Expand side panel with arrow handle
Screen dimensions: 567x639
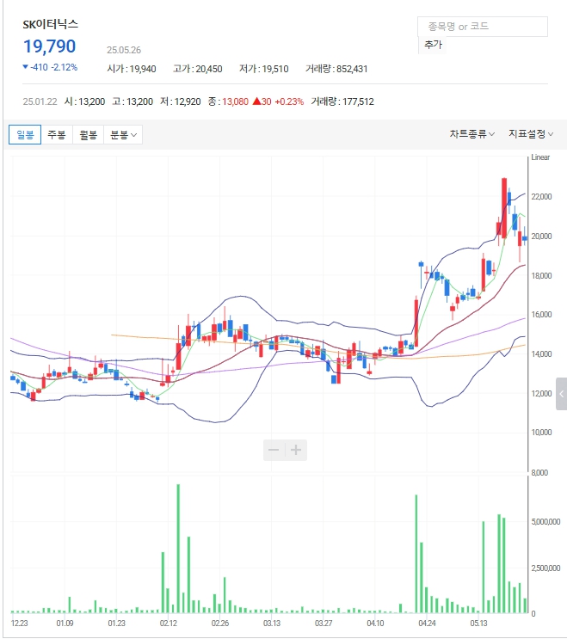(561, 394)
